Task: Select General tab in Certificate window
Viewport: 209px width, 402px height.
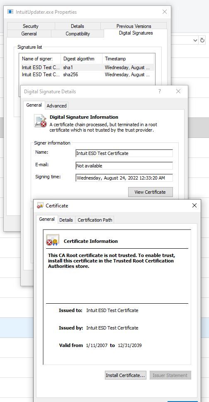Action: [x=47, y=219]
